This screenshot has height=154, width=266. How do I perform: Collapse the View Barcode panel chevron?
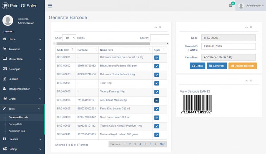coord(247,81)
